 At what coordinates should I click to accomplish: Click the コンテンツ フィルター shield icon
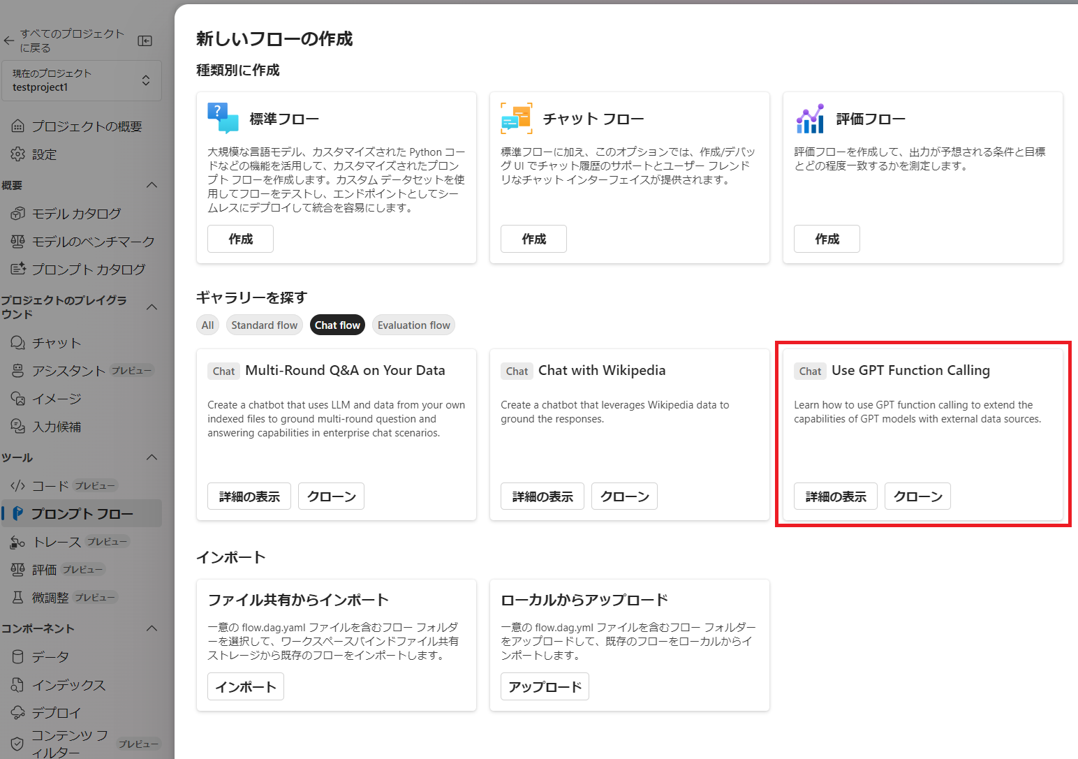pos(17,744)
